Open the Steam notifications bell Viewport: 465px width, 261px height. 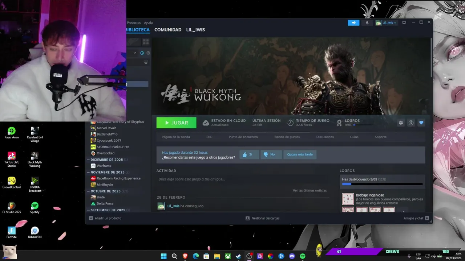point(367,22)
